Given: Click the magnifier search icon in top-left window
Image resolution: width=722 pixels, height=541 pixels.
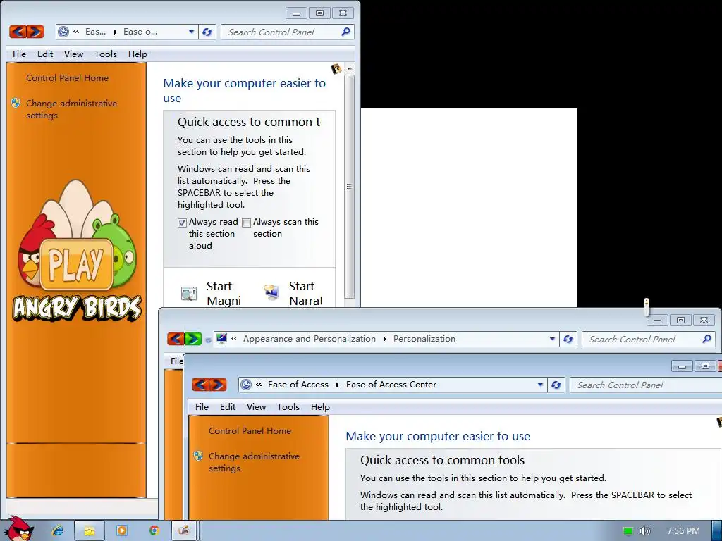Looking at the screenshot, I should pos(345,32).
